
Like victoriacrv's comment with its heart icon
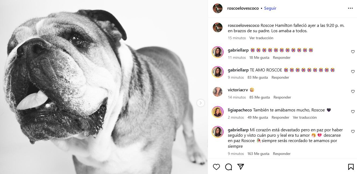point(353,91)
